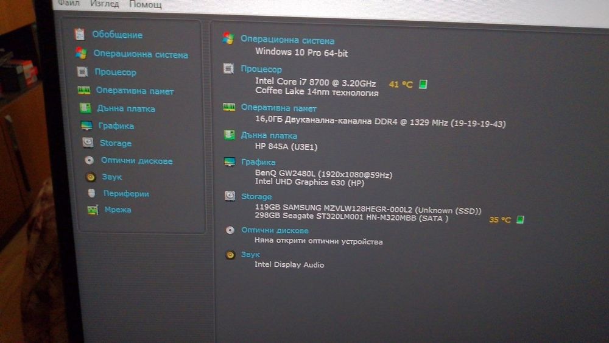The width and height of the screenshot is (609, 343).
Task: Click the Coffee Lake 14nm технология line
Action: coord(317,91)
